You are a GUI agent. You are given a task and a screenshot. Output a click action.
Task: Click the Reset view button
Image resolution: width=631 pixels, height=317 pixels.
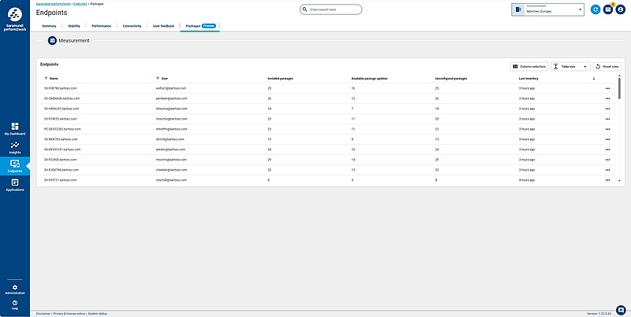pos(607,66)
